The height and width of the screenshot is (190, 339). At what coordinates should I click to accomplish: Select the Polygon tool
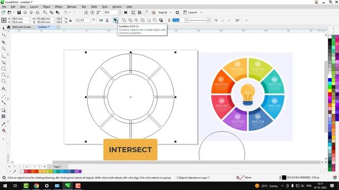pyautogui.click(x=4, y=81)
